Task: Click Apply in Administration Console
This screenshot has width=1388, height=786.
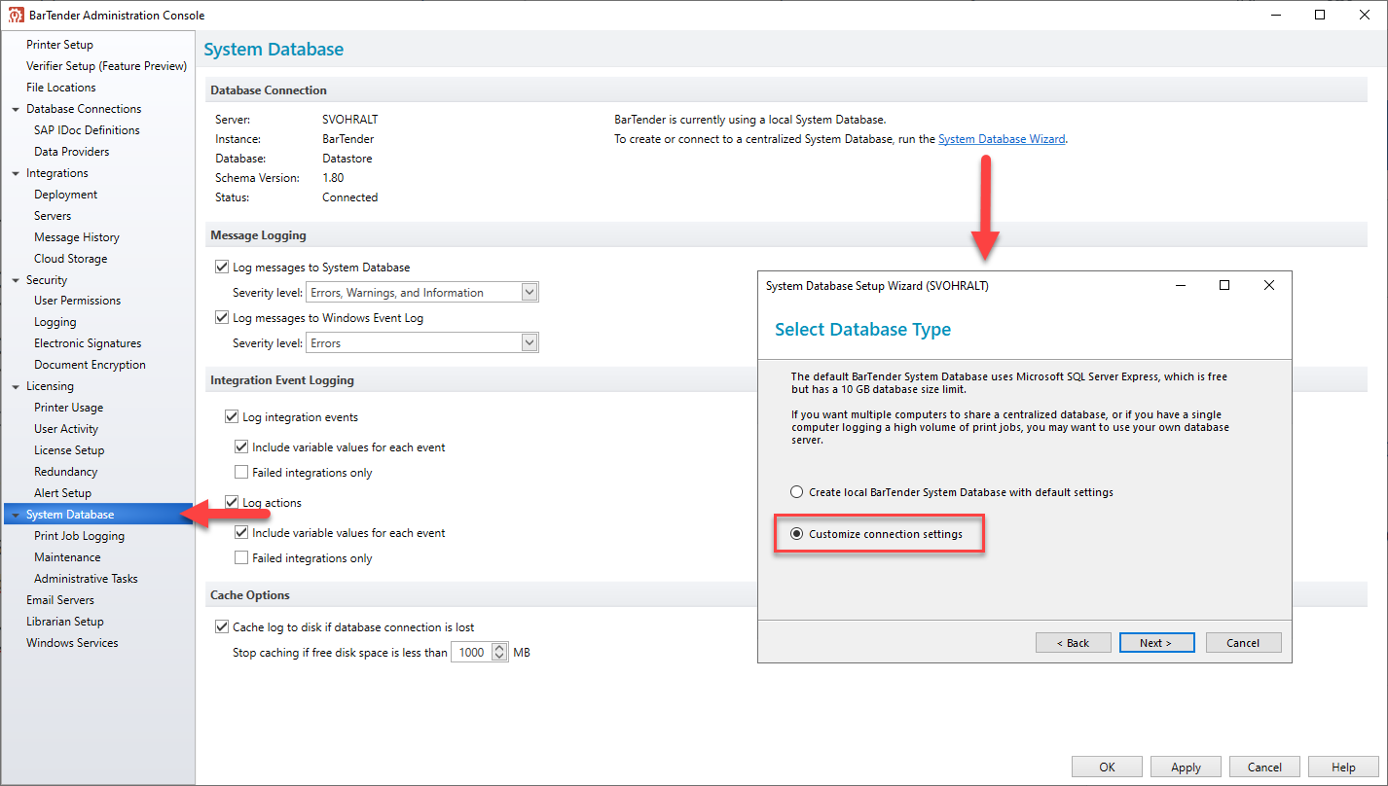Action: pos(1186,768)
